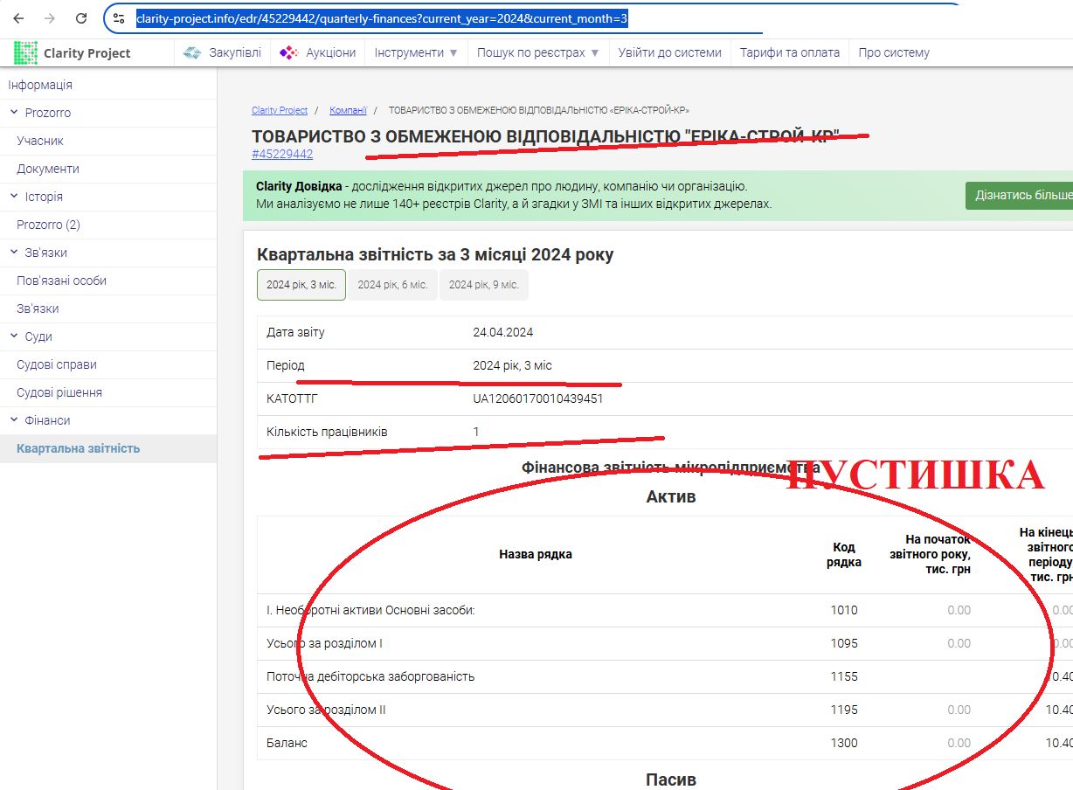Click the Баланс row name

click(x=287, y=743)
